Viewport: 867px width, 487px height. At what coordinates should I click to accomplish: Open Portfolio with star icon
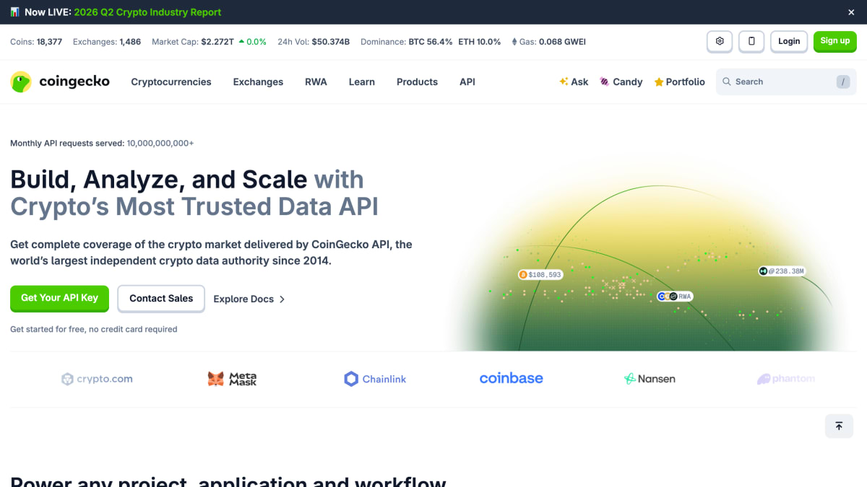click(x=679, y=82)
